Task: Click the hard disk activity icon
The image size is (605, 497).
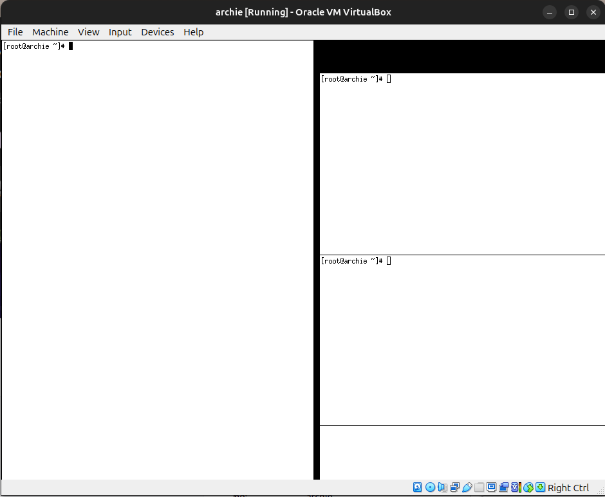Action: 418,487
